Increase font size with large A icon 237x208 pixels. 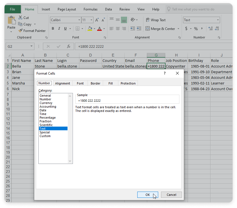coord(97,20)
